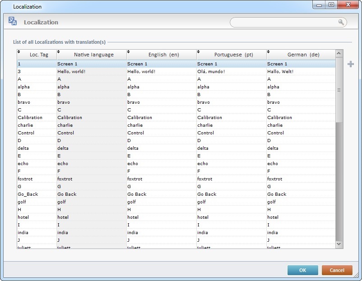The width and height of the screenshot is (362, 281).
Task: Click sort arrows on Native language column
Action: pyautogui.click(x=59, y=52)
